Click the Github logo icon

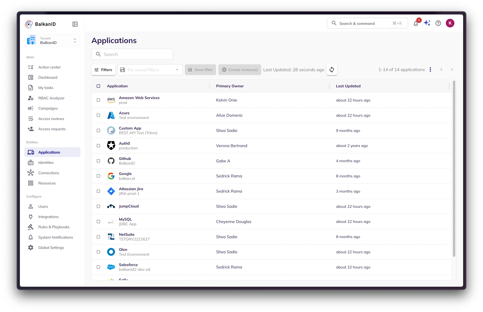(111, 161)
